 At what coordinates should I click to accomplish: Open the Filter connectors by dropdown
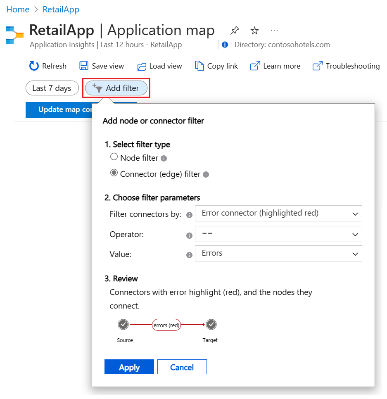[278, 213]
